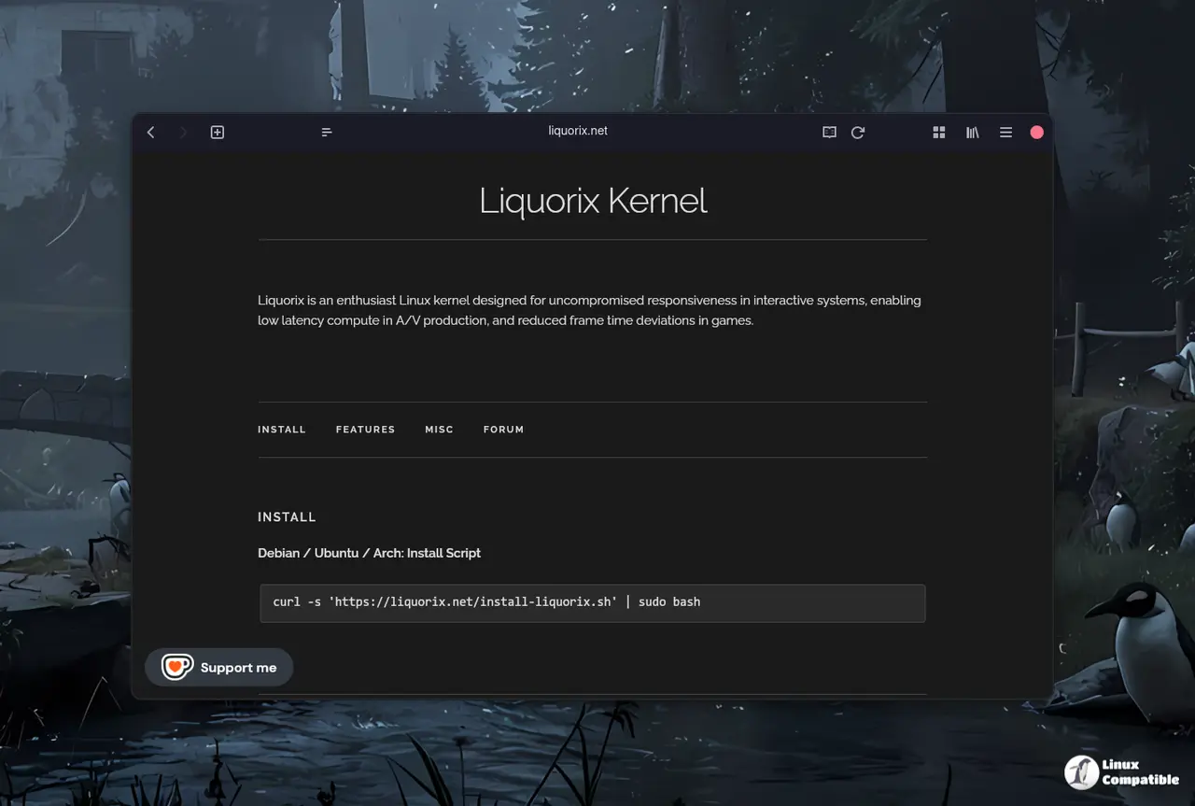Click the pink circle close button
Image resolution: width=1195 pixels, height=806 pixels.
pyautogui.click(x=1036, y=133)
